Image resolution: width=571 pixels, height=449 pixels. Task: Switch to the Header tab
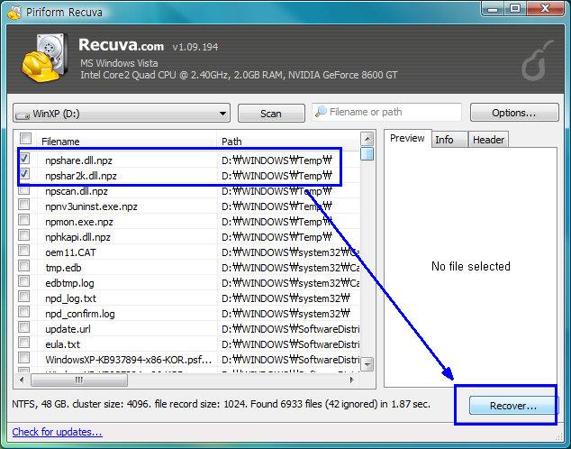pos(488,140)
